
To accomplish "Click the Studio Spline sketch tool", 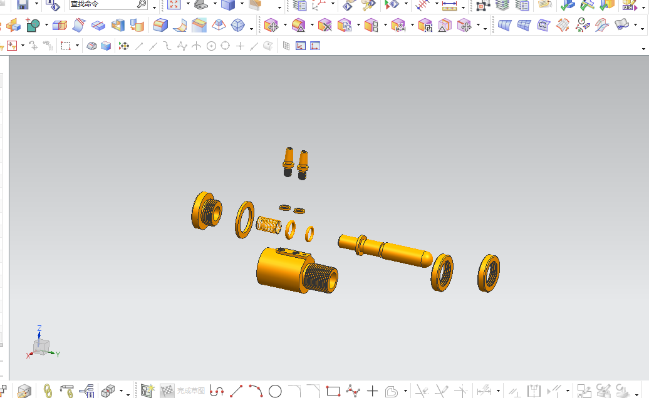I will pos(353,390).
